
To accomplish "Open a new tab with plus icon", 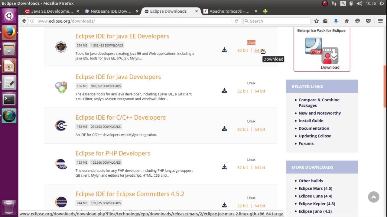I will coord(265,11).
